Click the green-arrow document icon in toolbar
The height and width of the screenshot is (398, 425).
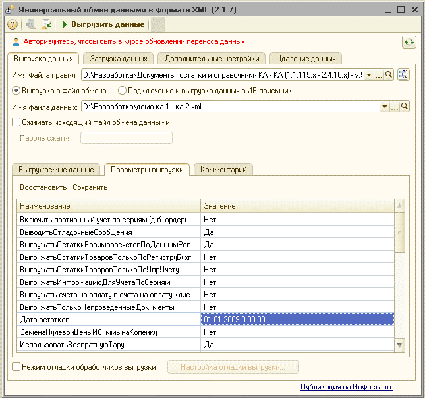46,24
